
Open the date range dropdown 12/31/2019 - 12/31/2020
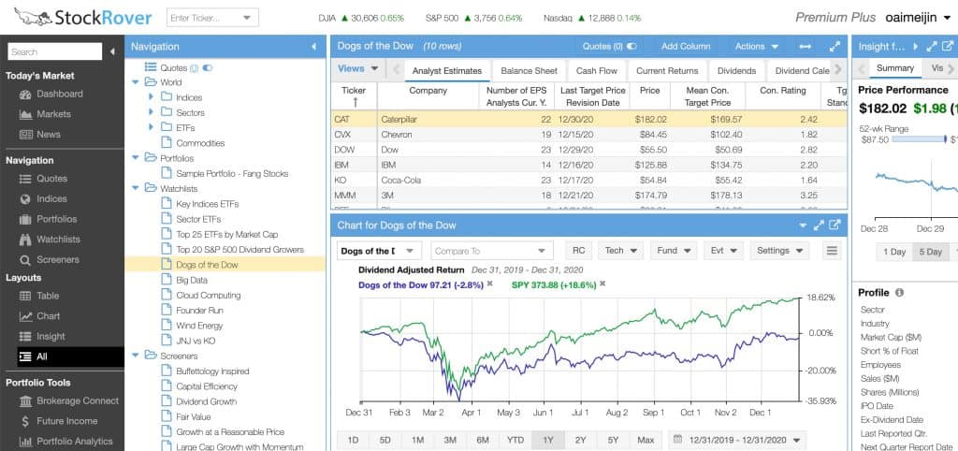tap(737, 440)
